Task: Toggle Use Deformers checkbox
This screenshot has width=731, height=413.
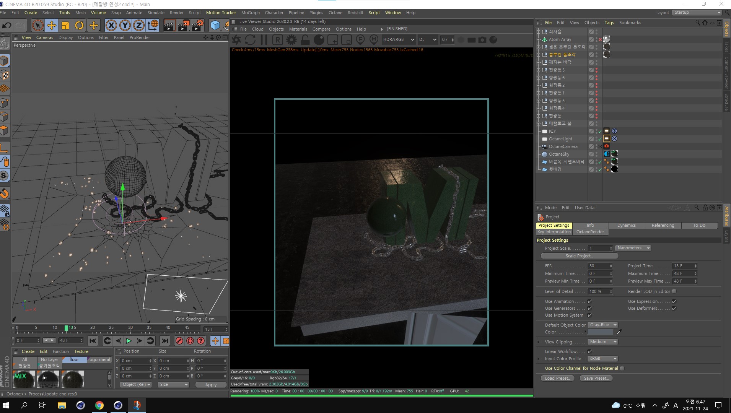Action: coord(674,308)
